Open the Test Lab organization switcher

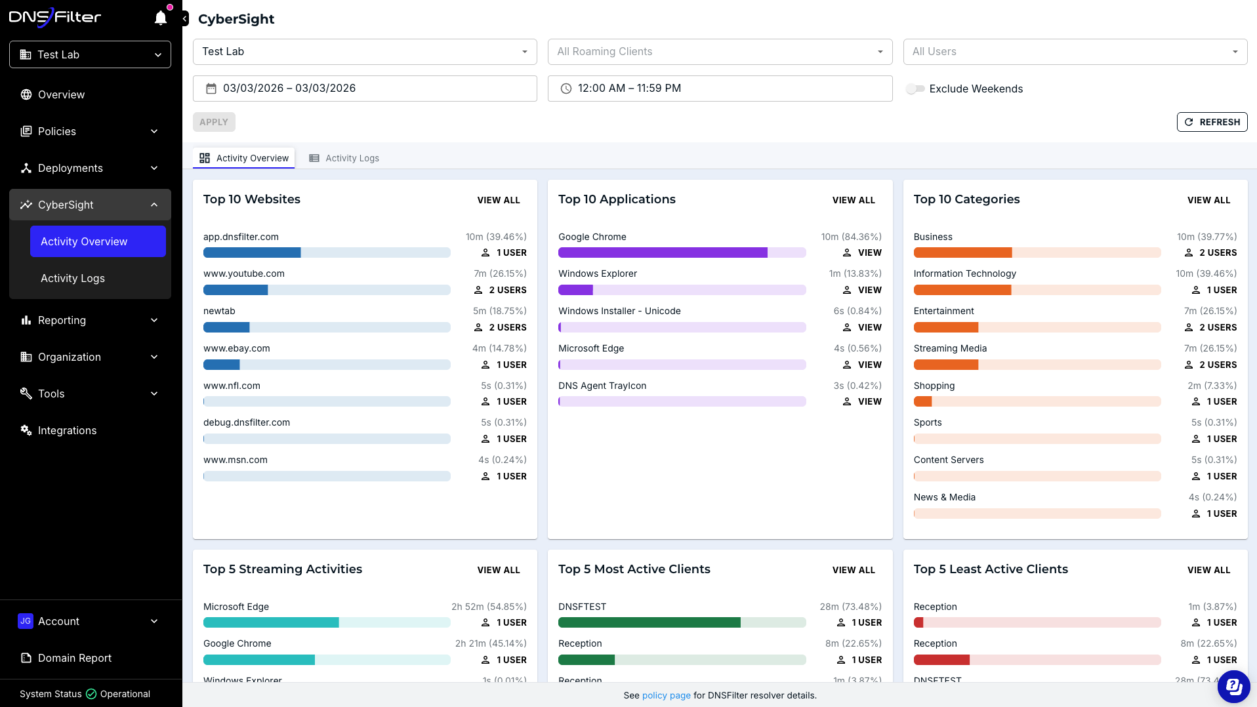(90, 54)
